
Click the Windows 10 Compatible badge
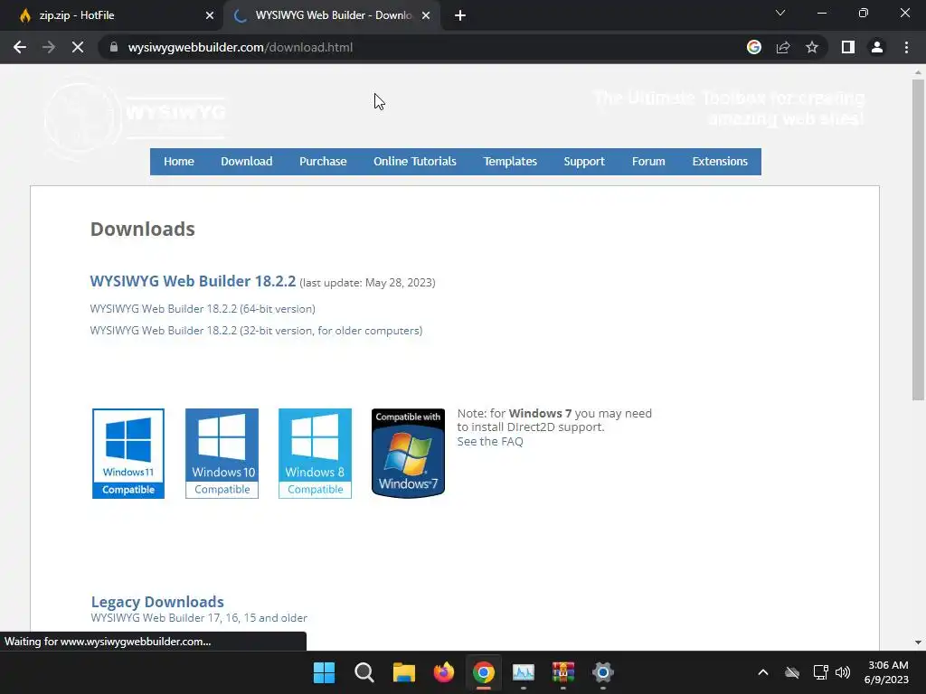click(x=222, y=454)
